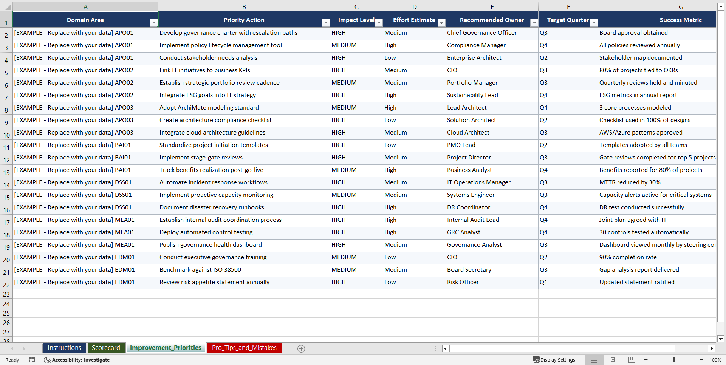Click the 100% zoom level indicator
The height and width of the screenshot is (365, 726).
[715, 360]
